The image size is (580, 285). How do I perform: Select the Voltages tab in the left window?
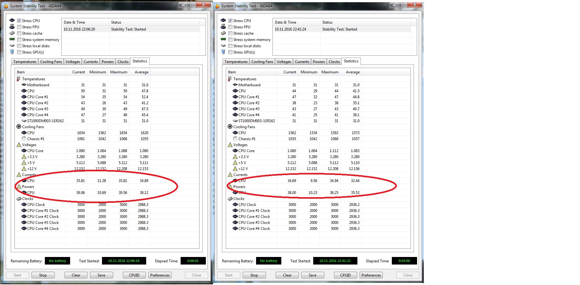pyautogui.click(x=73, y=62)
